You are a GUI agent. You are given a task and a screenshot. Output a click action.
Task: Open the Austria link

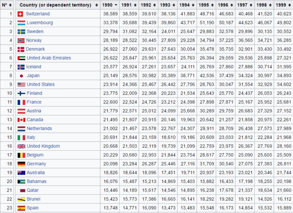click(x=34, y=111)
